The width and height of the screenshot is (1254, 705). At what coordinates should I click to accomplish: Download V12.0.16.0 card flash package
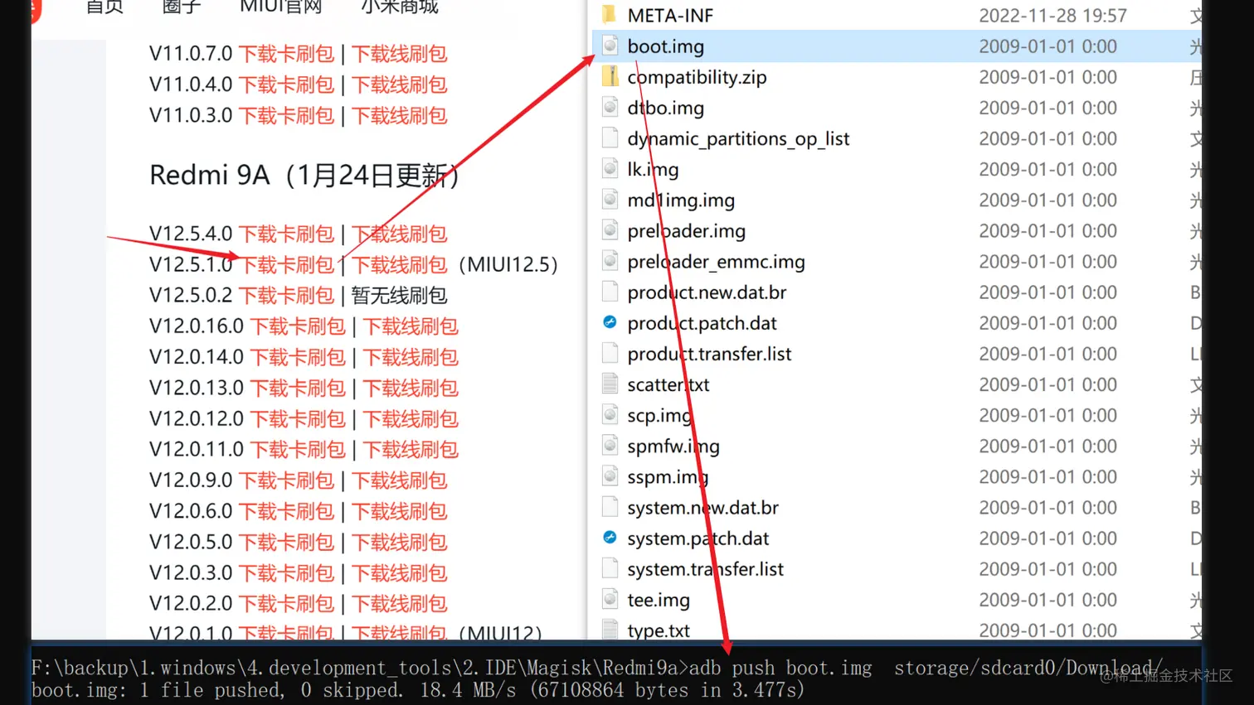point(298,326)
